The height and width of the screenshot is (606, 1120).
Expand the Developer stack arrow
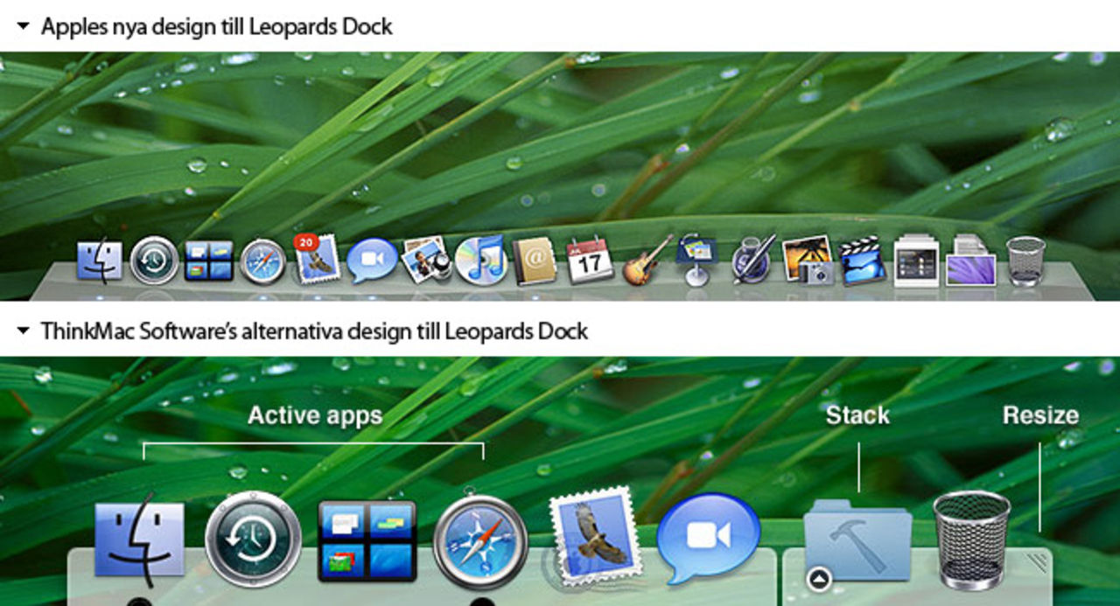pyautogui.click(x=817, y=576)
